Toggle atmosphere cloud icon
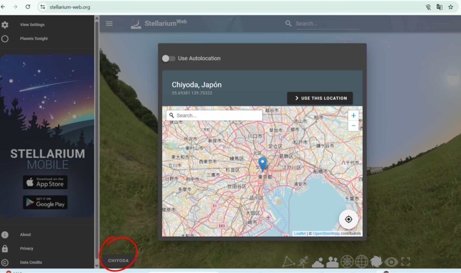This screenshot has height=273, width=461. (x=318, y=262)
